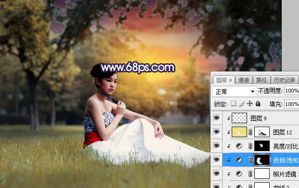
Task: Click the clipping arrow on 照片滤镜
Action: [229, 174]
